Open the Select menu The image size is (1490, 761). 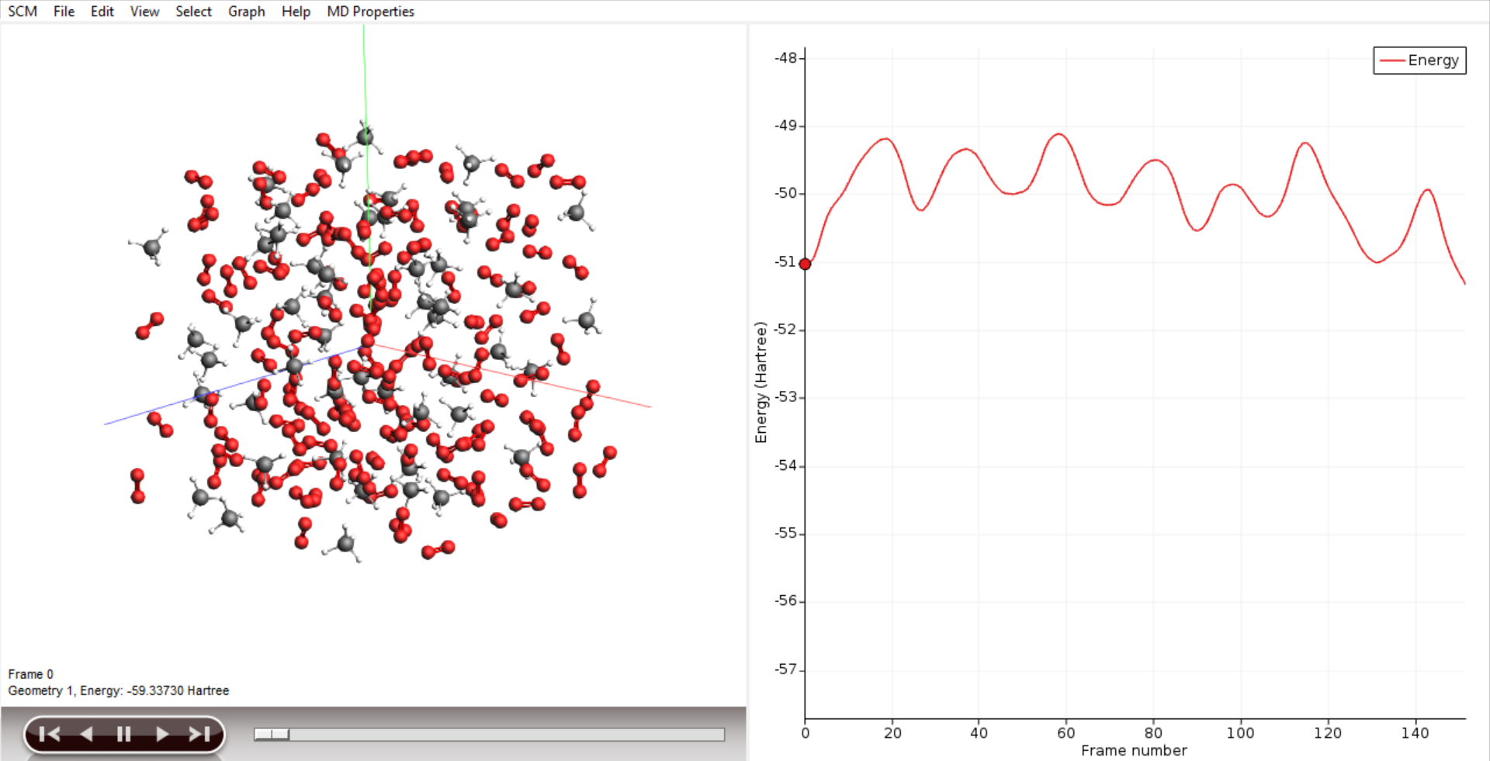pos(193,12)
